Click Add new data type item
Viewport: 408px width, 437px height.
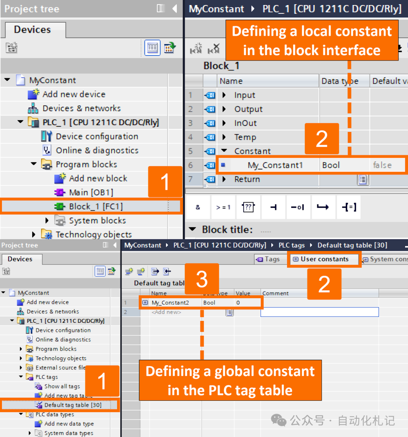69,424
